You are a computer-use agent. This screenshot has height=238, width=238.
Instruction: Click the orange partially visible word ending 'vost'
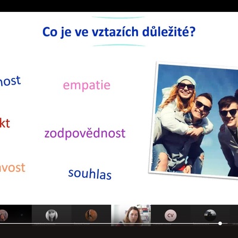coord(12,168)
